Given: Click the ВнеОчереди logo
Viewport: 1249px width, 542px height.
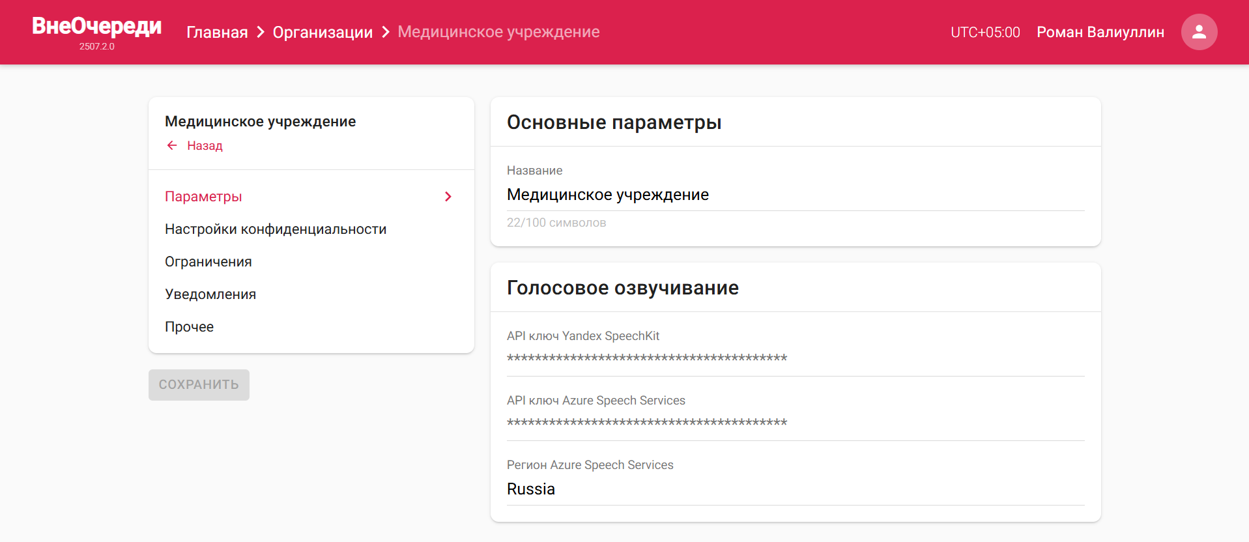Looking at the screenshot, I should [96, 26].
